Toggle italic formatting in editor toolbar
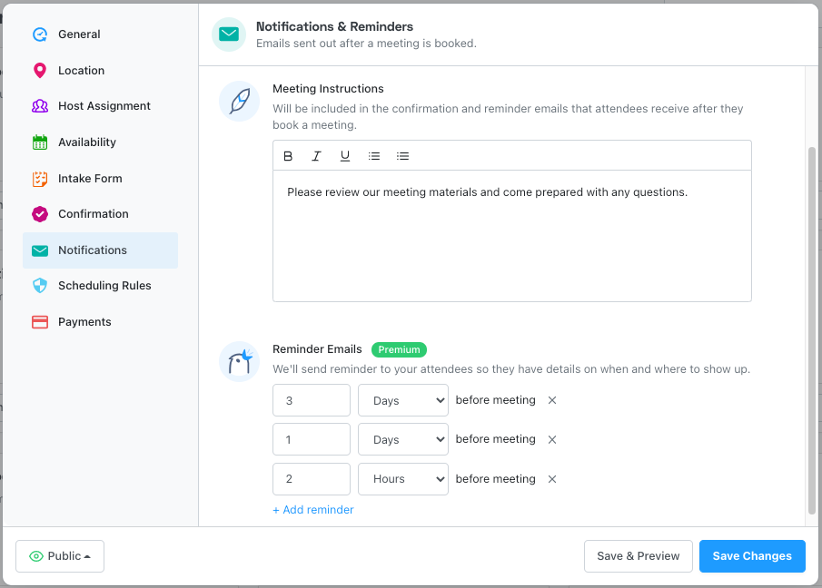 point(316,156)
